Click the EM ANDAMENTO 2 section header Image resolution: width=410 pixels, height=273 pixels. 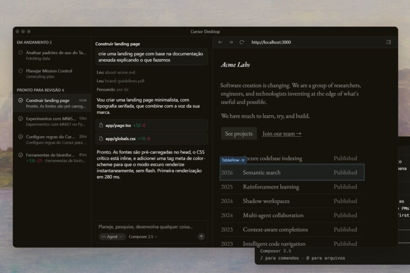[x=34, y=42]
